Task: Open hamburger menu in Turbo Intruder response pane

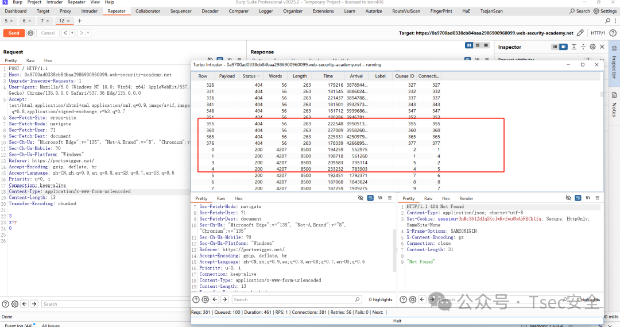Action: pyautogui.click(x=598, y=198)
